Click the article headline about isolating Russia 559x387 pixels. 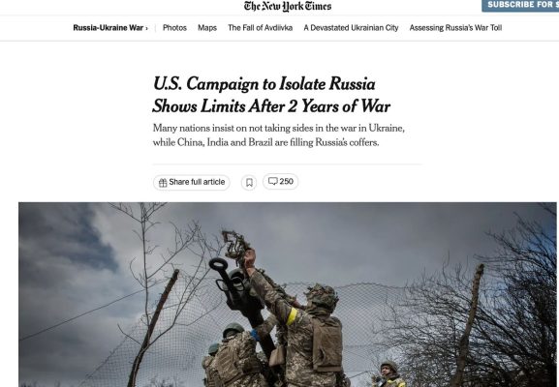tap(271, 95)
